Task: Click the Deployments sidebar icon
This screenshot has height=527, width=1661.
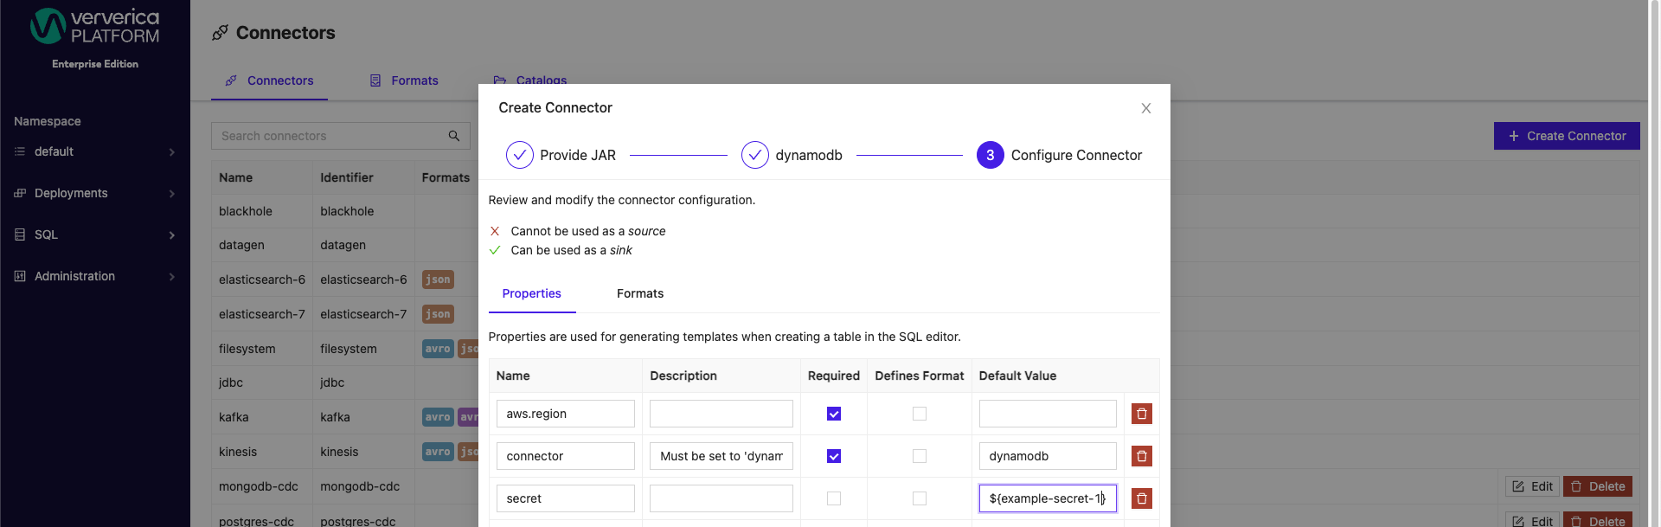Action: tap(20, 193)
